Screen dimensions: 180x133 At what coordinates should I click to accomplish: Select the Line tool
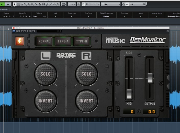pyautogui.click(x=51, y=4)
